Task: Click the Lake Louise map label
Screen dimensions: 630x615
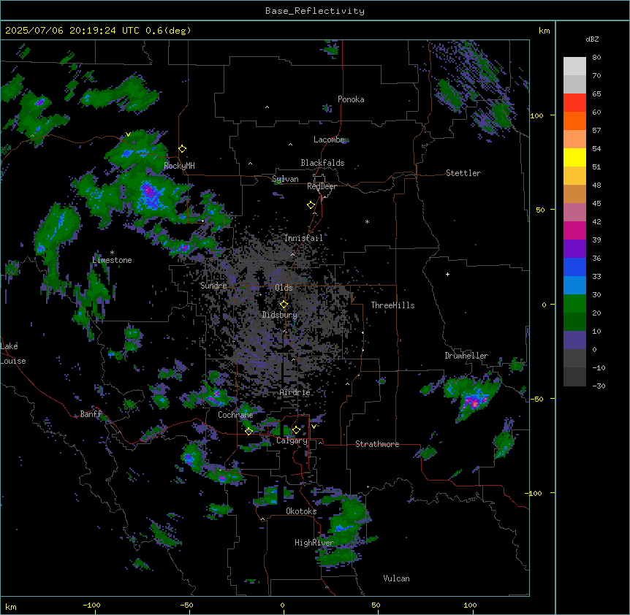Action: (x=13, y=354)
